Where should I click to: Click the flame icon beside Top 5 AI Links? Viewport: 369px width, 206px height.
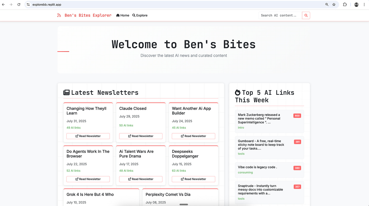click(x=238, y=92)
